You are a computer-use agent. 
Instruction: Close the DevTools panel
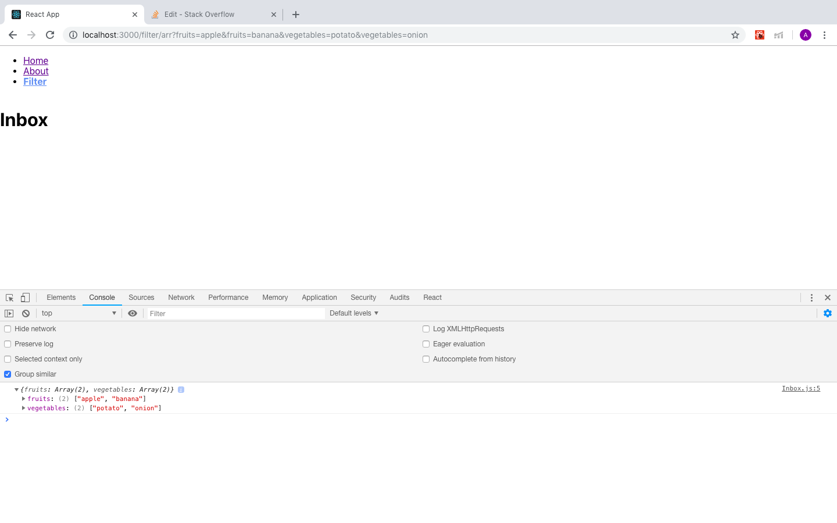click(x=828, y=298)
